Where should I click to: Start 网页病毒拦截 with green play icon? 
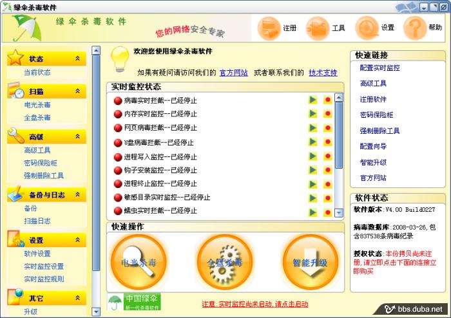click(312, 127)
